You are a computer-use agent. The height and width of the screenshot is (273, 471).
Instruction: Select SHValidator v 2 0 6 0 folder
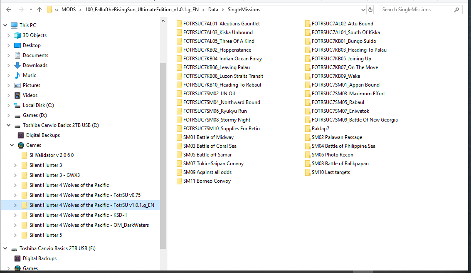point(52,155)
